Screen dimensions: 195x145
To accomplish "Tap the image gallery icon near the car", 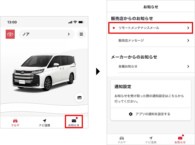I will [79, 97].
